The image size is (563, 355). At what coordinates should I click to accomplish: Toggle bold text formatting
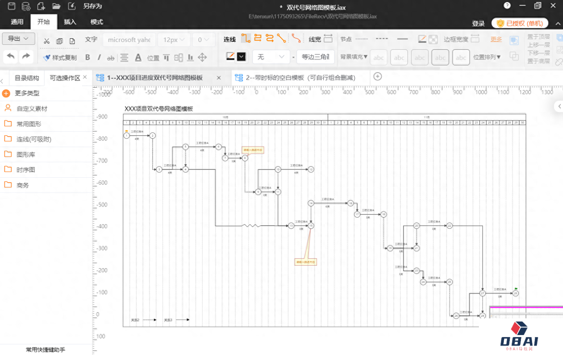[87, 57]
